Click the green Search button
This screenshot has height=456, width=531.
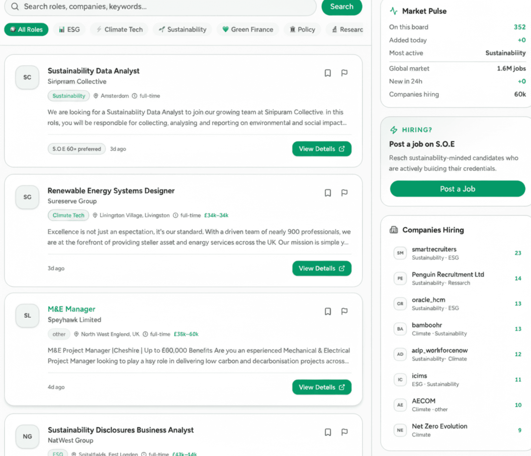point(342,6)
